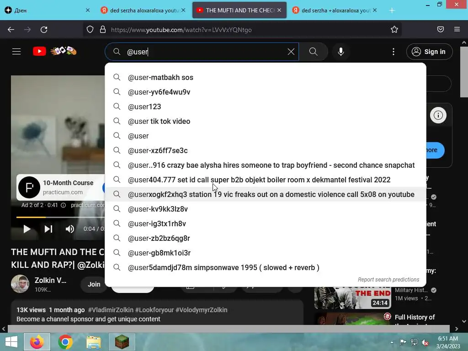The height and width of the screenshot is (351, 468).
Task: Click the video progress bar
Action: (61, 217)
